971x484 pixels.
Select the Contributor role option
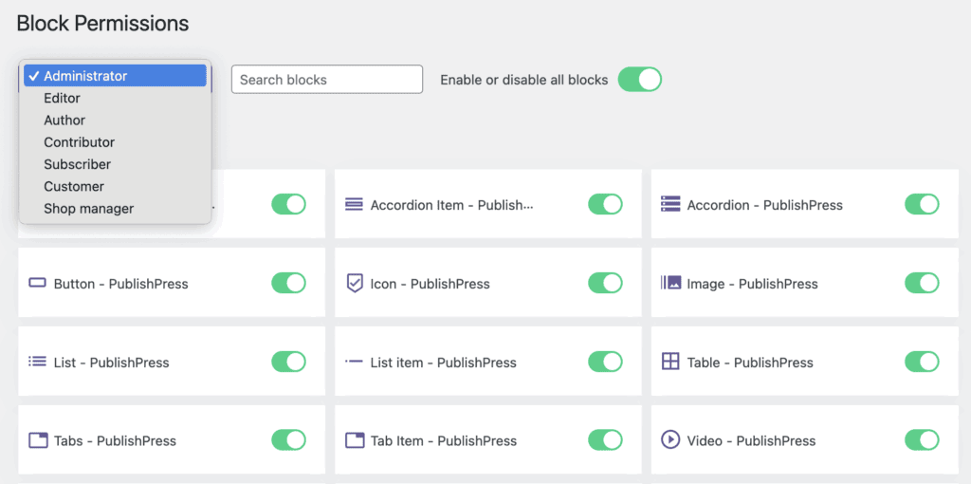tap(115, 142)
